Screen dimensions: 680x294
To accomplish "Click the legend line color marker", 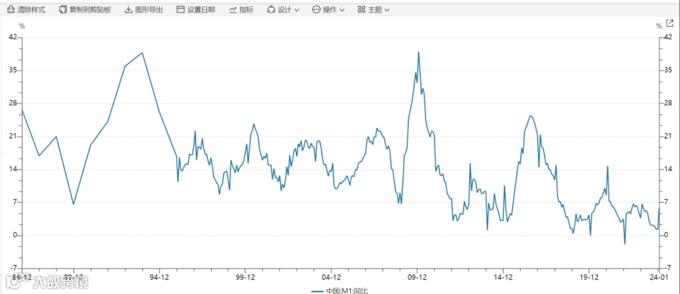I will click(317, 291).
